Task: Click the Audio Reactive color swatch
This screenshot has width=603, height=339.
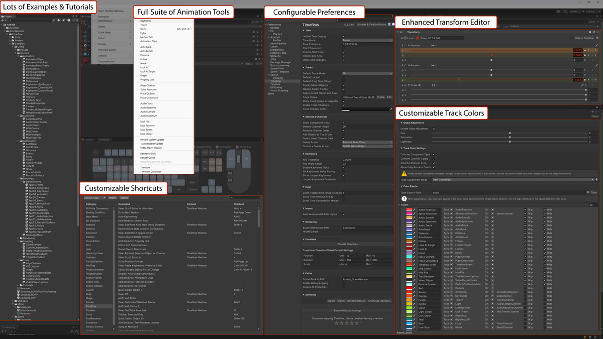Action: tap(409, 210)
